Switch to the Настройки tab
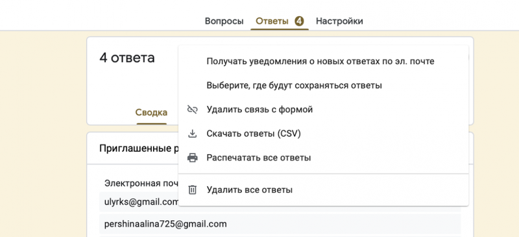This screenshot has height=237, width=519. tap(339, 21)
